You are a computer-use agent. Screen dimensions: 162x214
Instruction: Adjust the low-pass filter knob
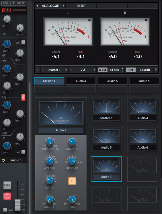[7, 19]
